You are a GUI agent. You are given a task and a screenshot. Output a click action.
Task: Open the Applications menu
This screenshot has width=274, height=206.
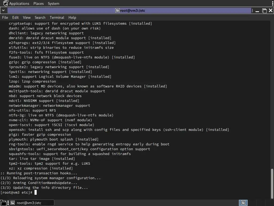pyautogui.click(x=19, y=3)
